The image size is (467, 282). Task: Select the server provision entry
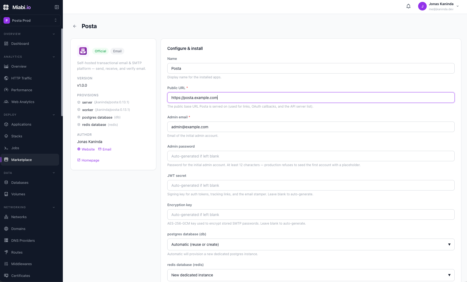tap(103, 102)
